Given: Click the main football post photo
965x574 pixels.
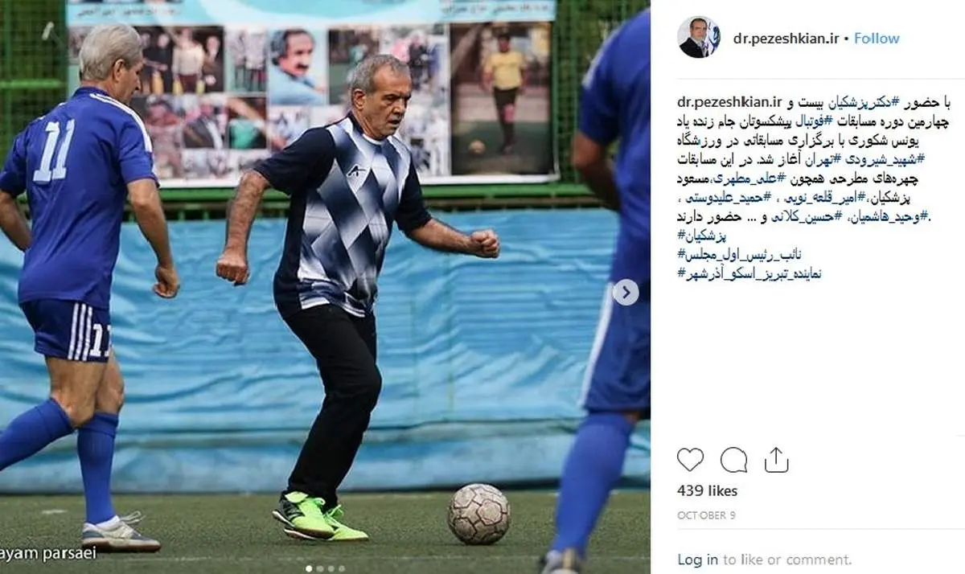Looking at the screenshot, I should [325, 287].
